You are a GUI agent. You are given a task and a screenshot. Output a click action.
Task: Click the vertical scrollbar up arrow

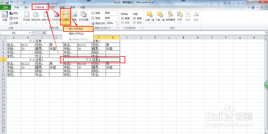tap(266, 39)
